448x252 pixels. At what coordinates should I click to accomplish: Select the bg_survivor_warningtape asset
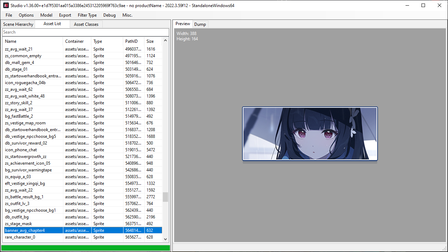pos(82,170)
